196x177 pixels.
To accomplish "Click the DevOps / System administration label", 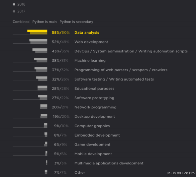I will click(x=131, y=51).
